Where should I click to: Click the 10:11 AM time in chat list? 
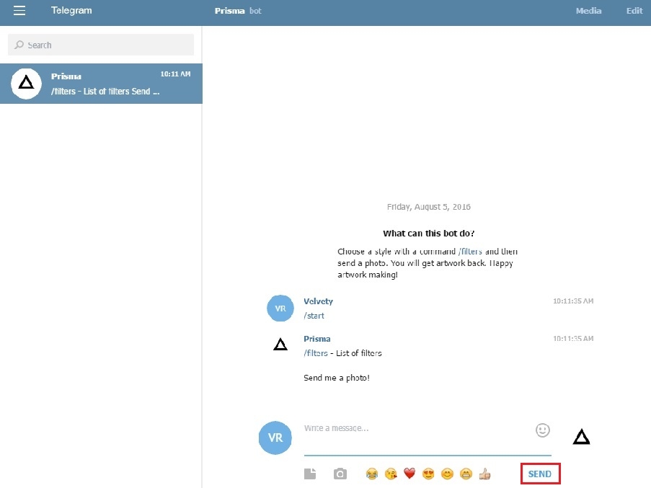click(x=175, y=74)
